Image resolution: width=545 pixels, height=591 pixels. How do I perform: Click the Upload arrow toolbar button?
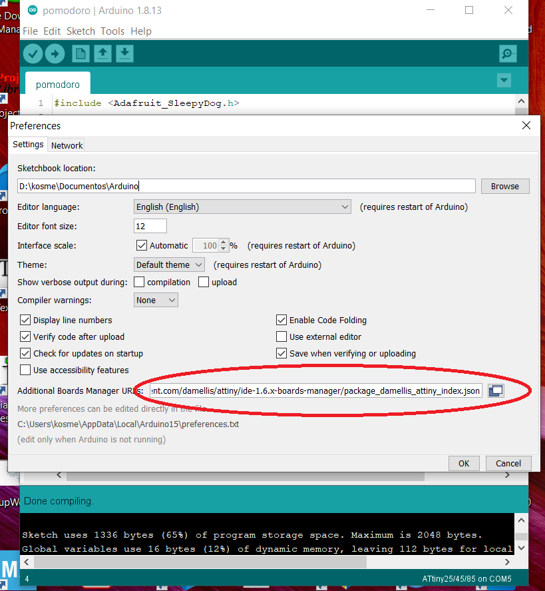55,54
